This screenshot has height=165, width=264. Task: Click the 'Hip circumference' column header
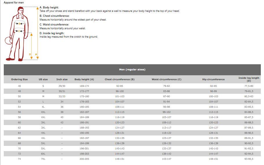(213, 79)
